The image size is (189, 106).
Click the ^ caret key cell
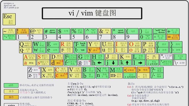[91, 31]
